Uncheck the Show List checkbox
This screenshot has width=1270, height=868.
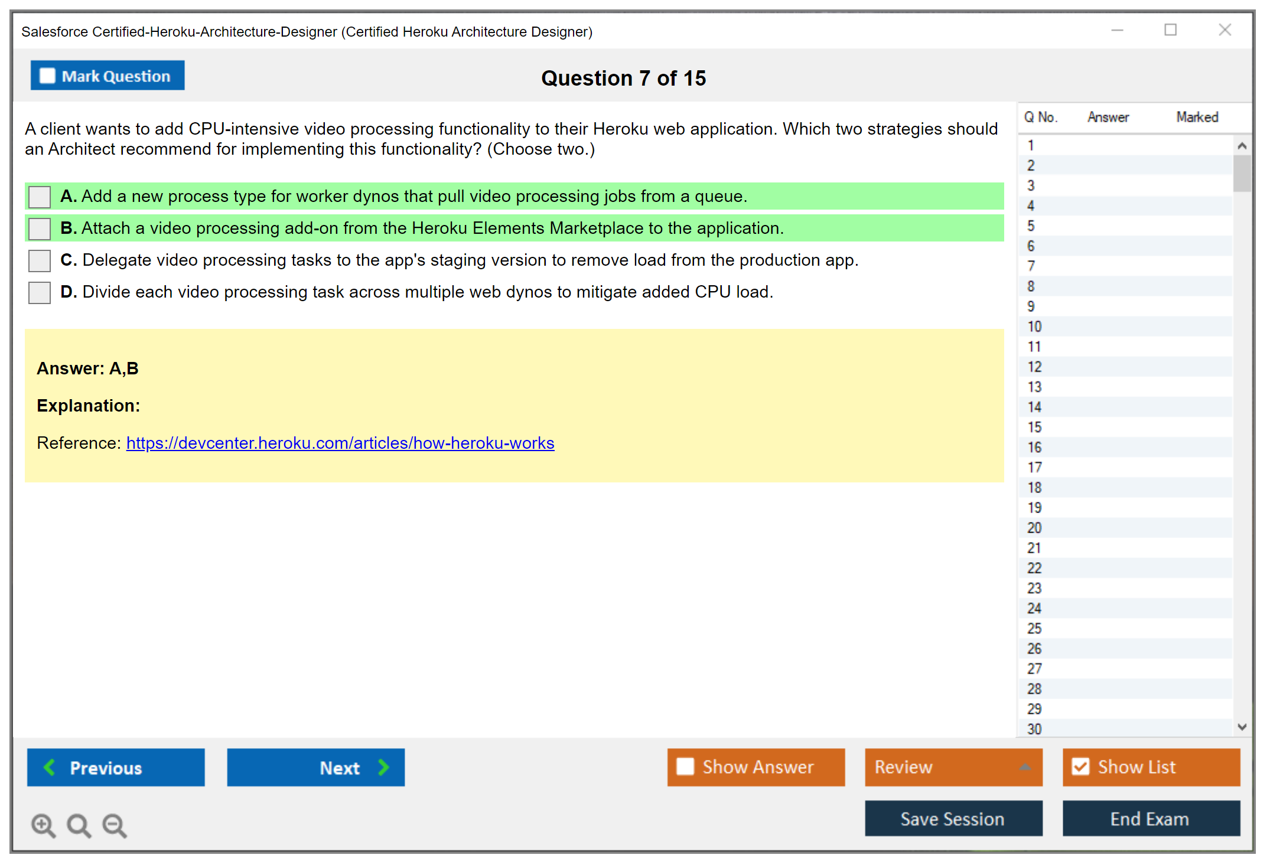1080,766
